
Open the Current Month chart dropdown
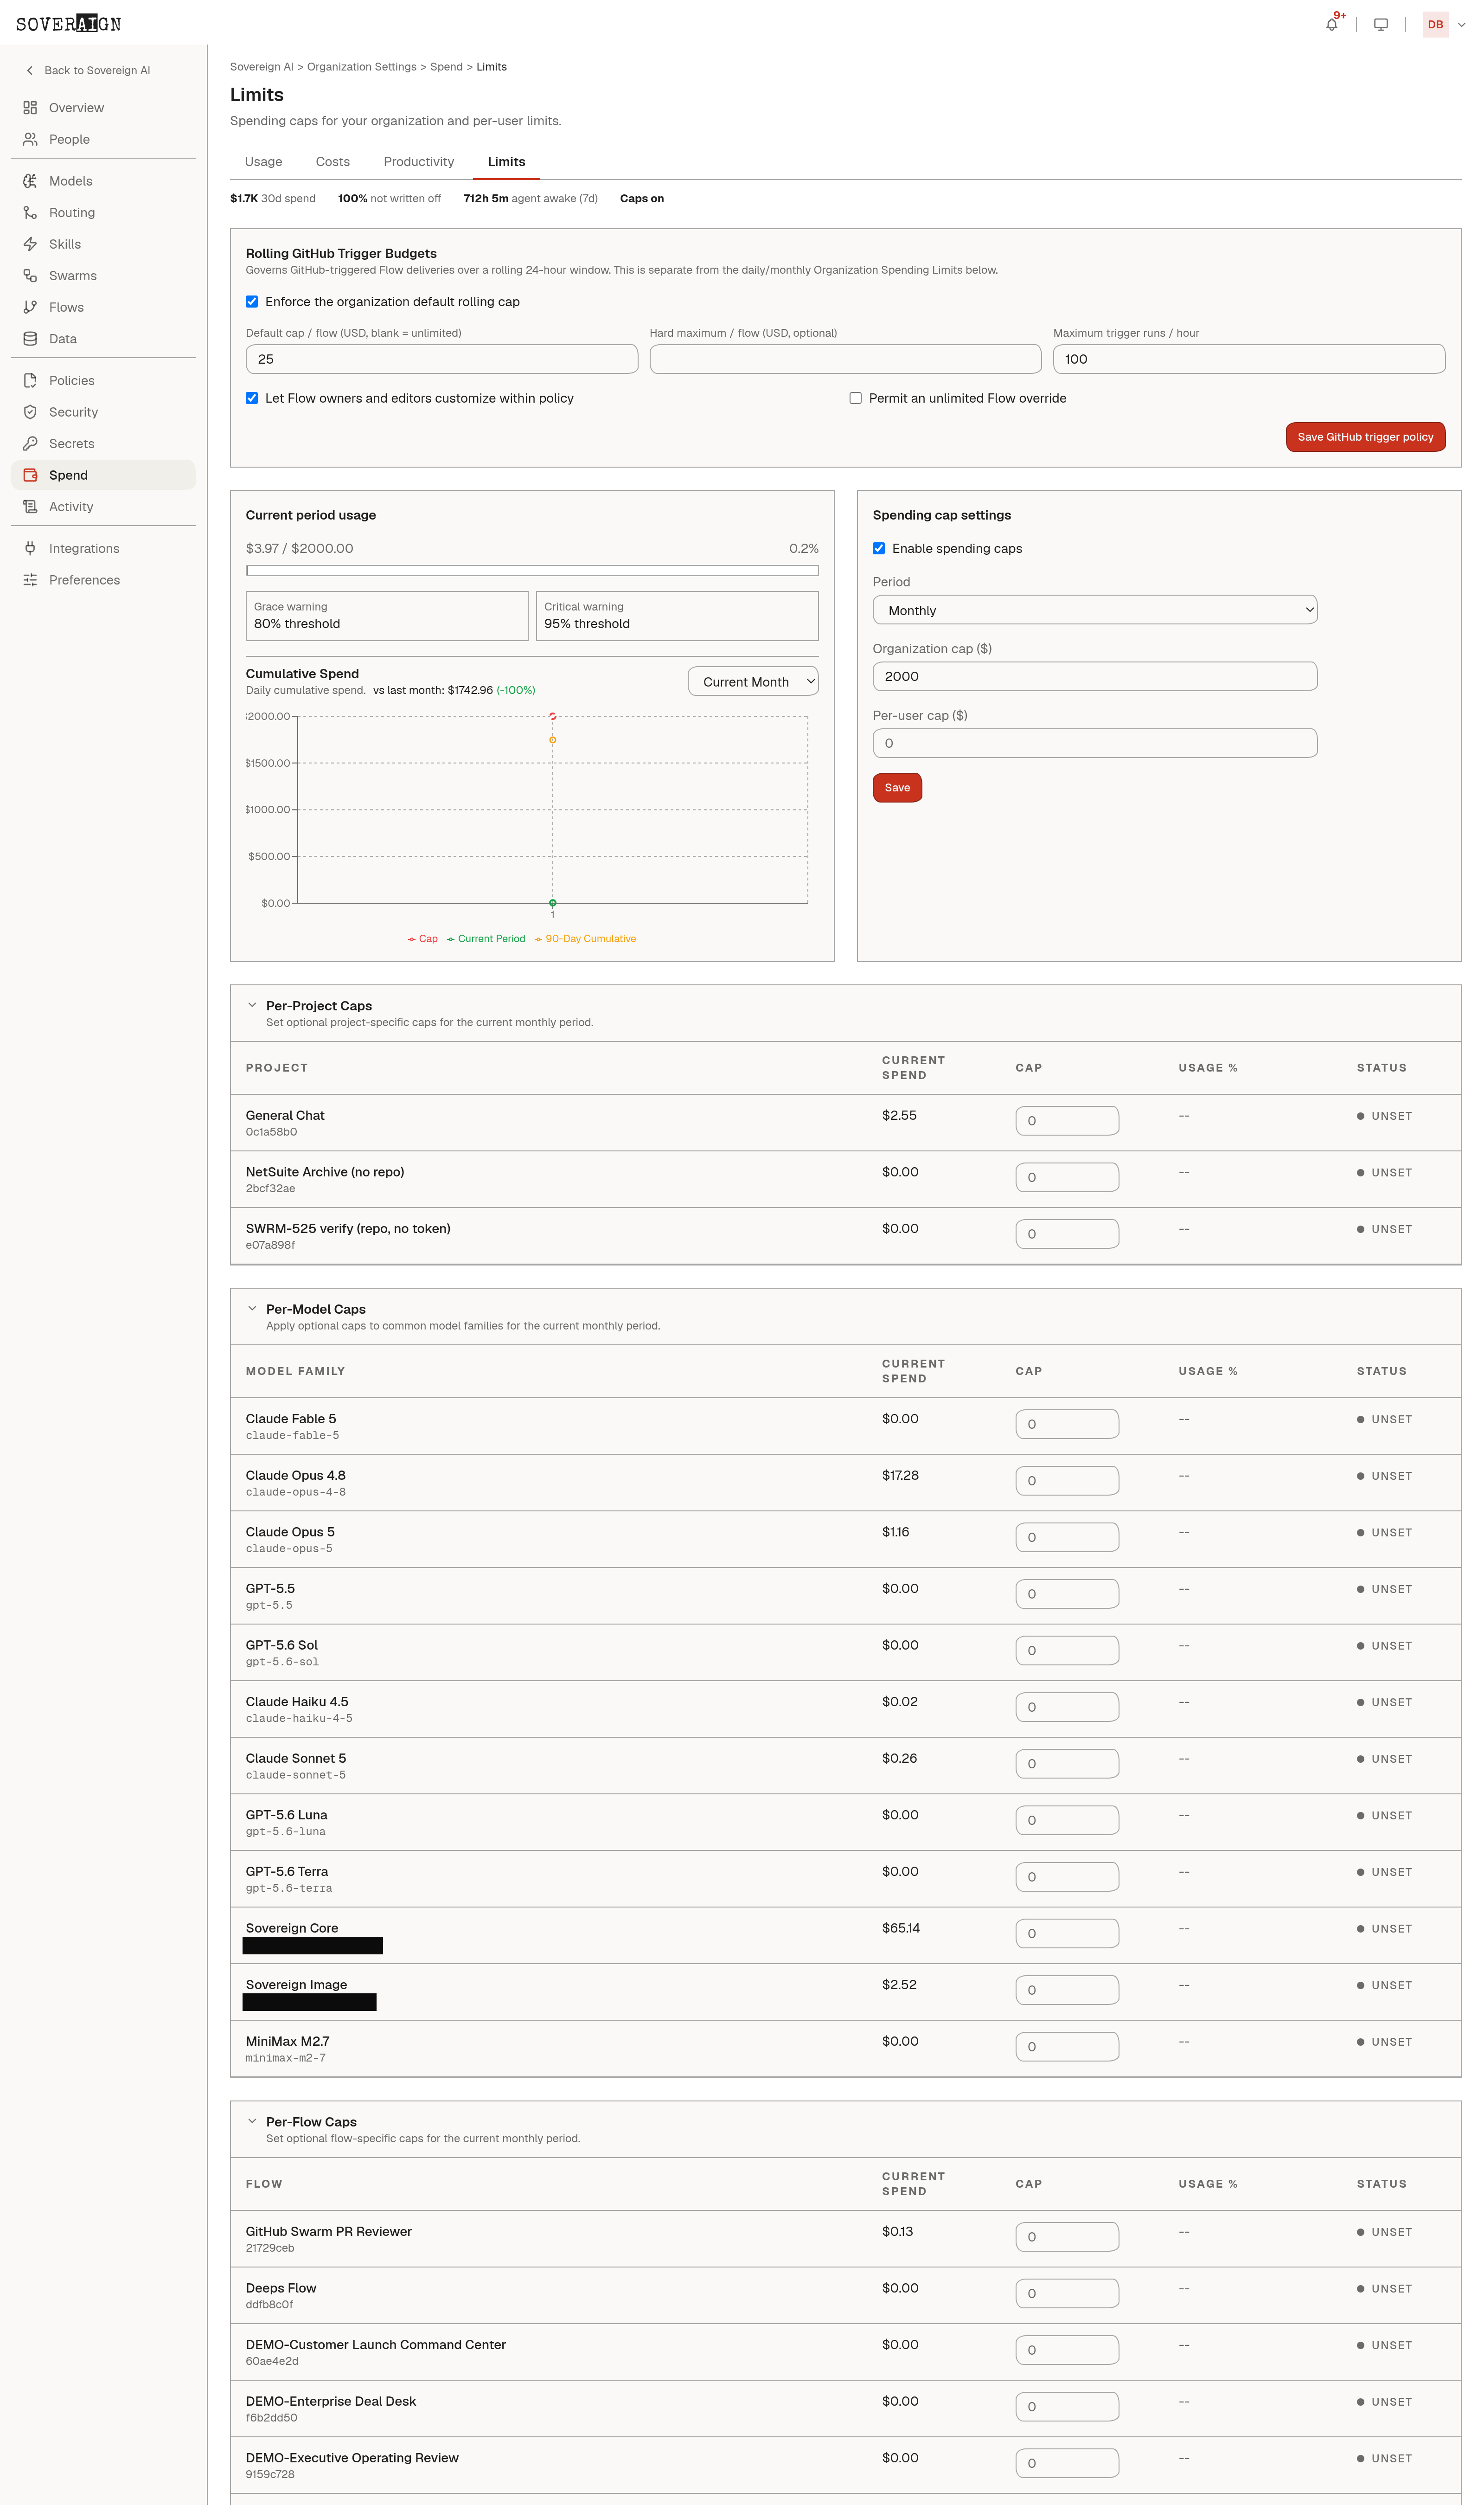pyautogui.click(x=753, y=681)
